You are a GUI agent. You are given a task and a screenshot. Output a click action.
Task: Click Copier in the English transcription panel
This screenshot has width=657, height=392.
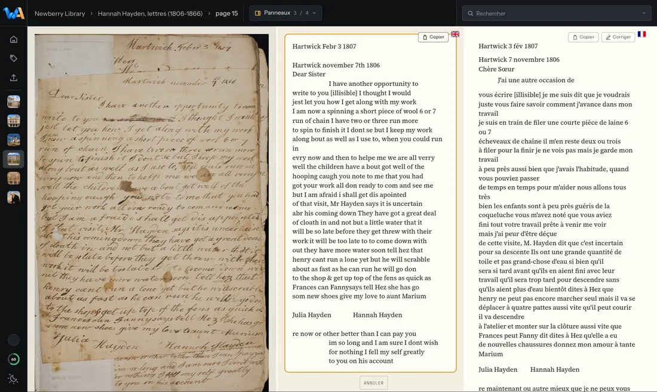(x=433, y=37)
